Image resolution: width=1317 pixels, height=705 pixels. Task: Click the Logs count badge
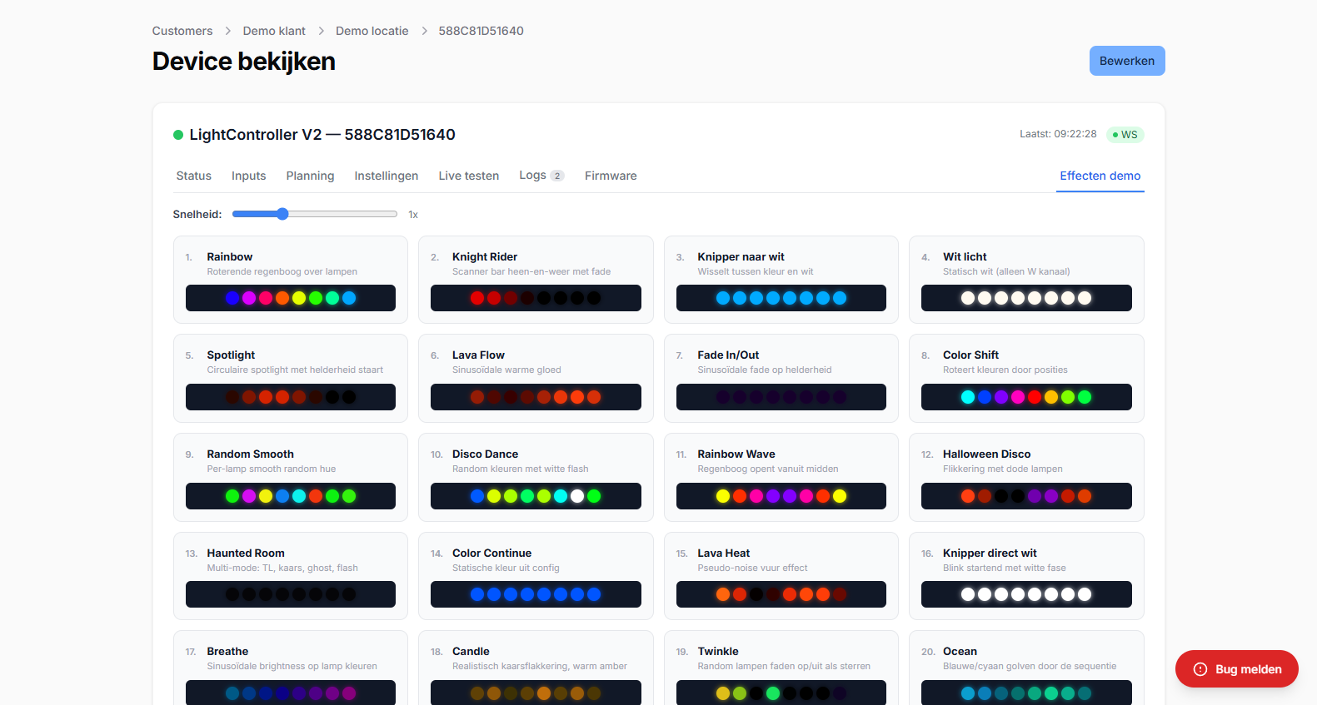(x=557, y=176)
